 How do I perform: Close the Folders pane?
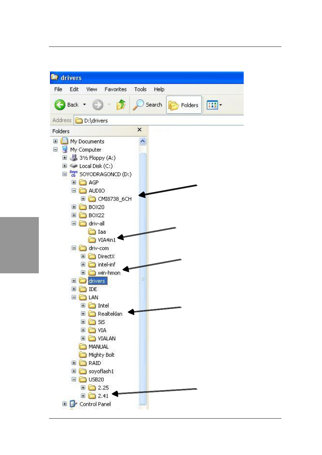139,130
